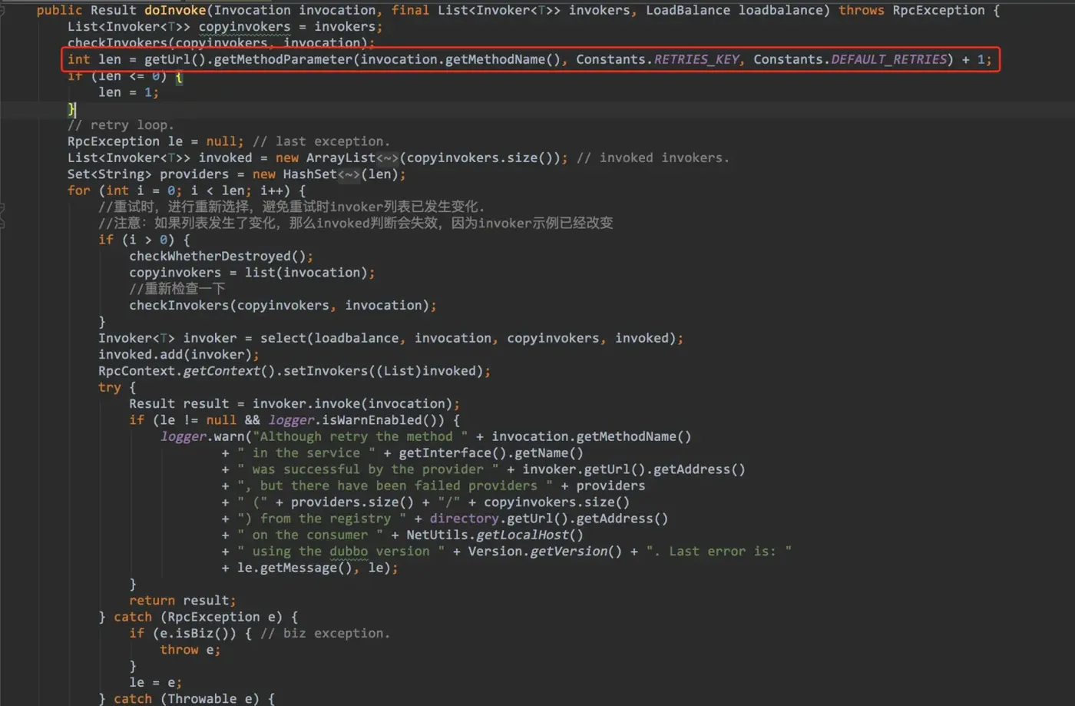Click the NetUtils.getLocalHost call

495,535
